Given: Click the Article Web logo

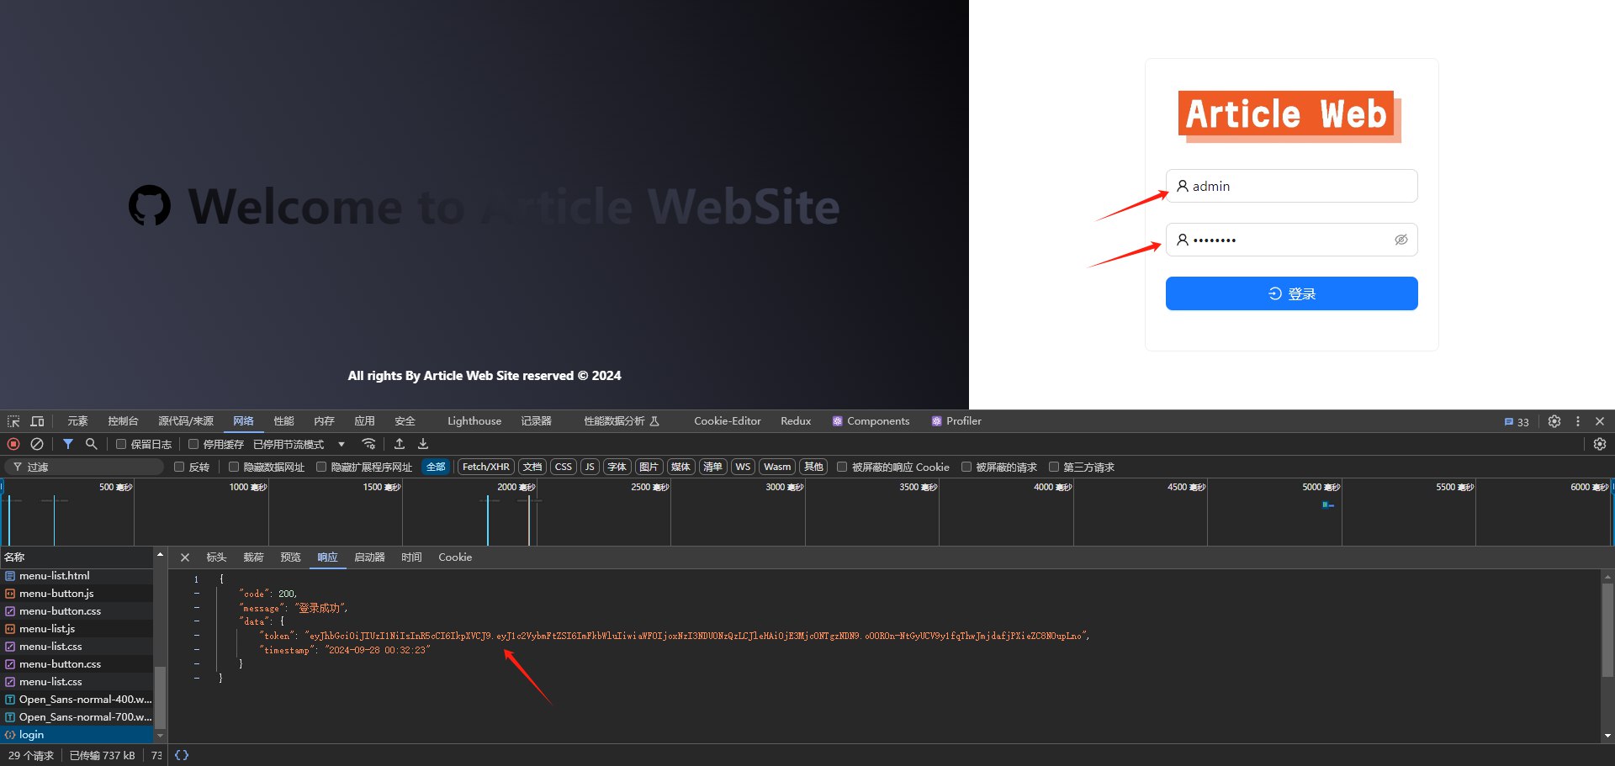Looking at the screenshot, I should [1289, 116].
